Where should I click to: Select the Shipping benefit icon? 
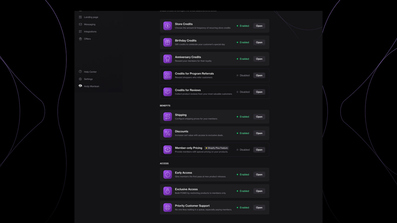[x=167, y=116]
